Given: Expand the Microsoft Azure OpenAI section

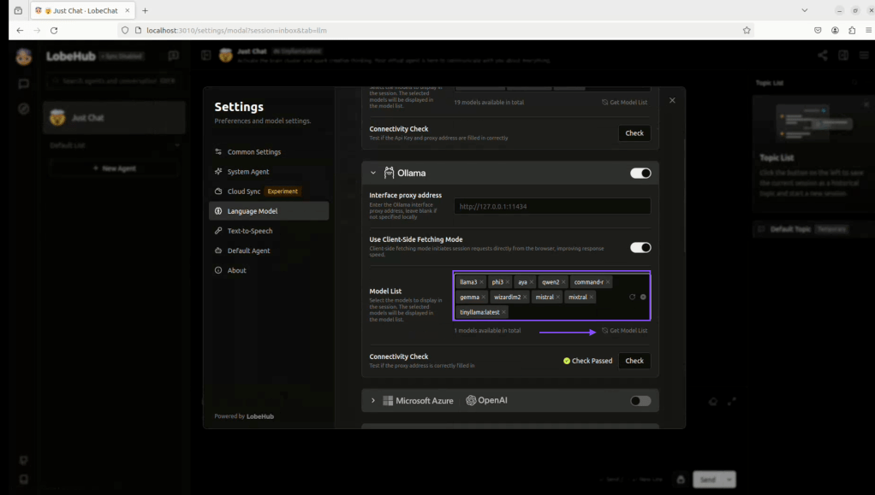Looking at the screenshot, I should pos(373,401).
